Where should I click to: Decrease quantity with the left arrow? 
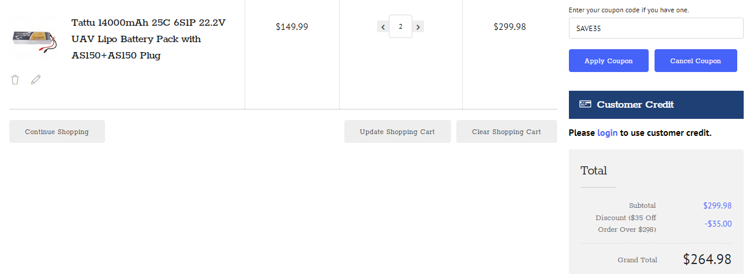tap(383, 27)
